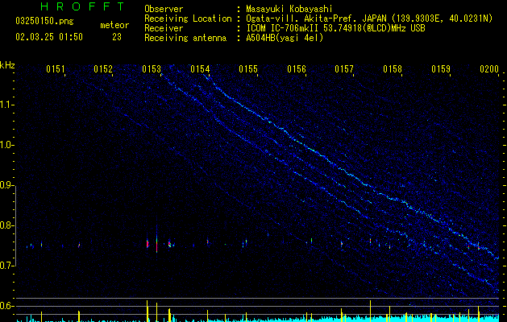Click the 0153 time marker
The height and width of the screenshot is (322, 507).
click(152, 69)
